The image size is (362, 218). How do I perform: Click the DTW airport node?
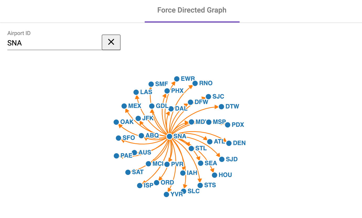(x=221, y=107)
